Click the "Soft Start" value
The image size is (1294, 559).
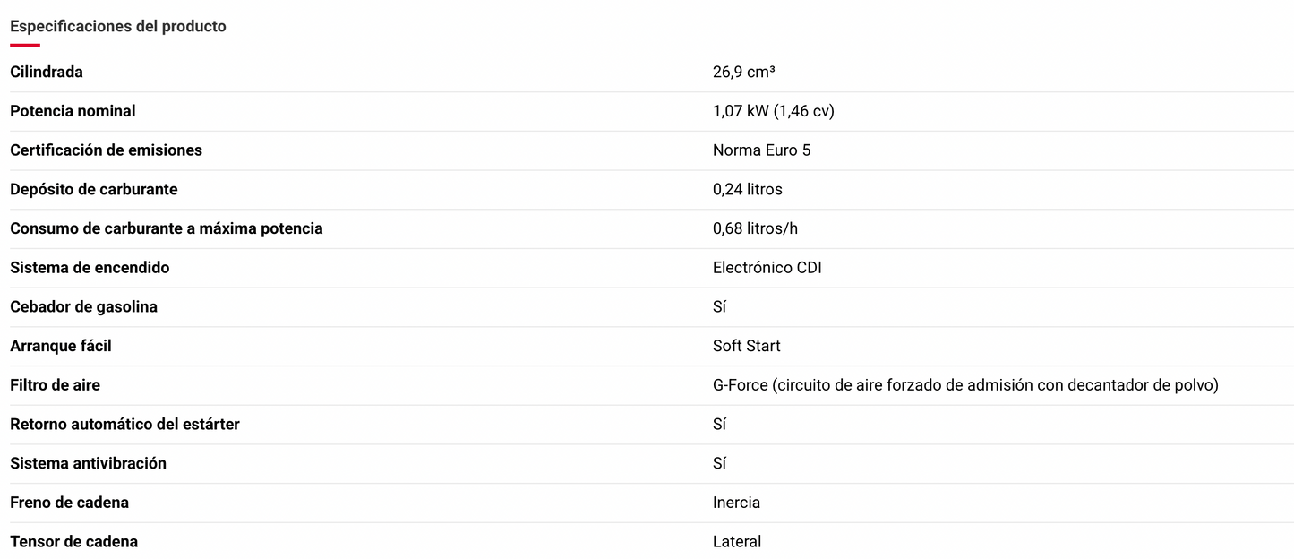click(x=746, y=346)
